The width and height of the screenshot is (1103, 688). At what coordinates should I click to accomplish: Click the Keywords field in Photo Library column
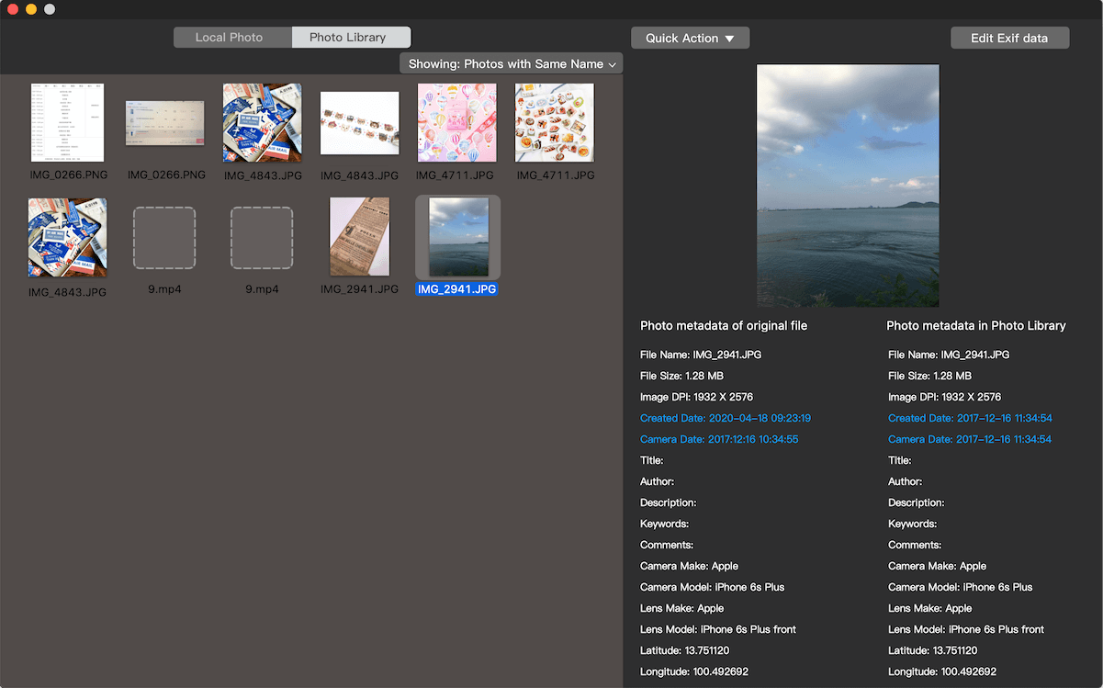[912, 524]
